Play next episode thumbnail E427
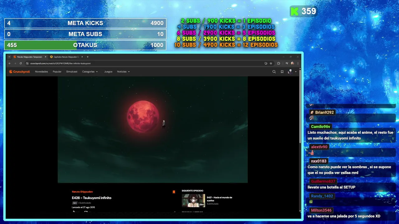 point(193,201)
